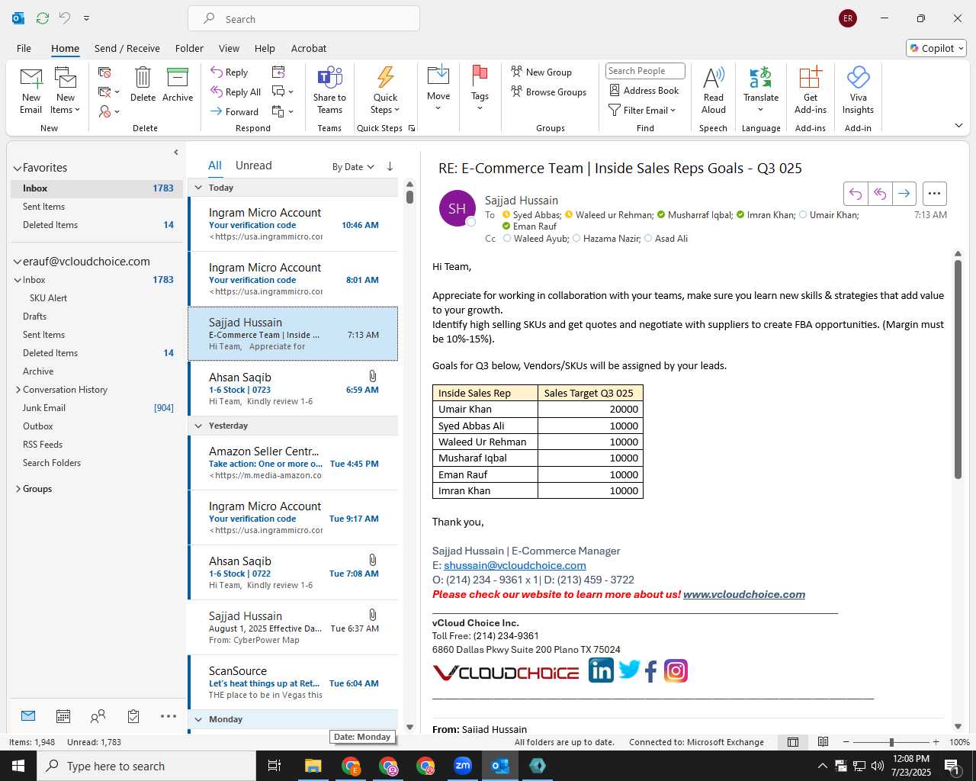Switch to Normal view in status bar
The image size is (976, 781).
pos(793,742)
